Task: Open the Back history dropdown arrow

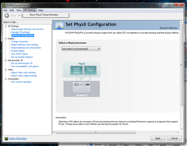Action: tap(19, 15)
